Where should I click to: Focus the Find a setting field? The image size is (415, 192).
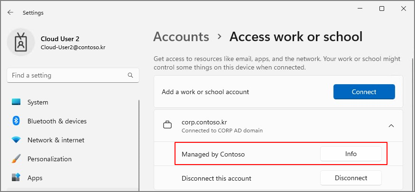[x=73, y=76]
